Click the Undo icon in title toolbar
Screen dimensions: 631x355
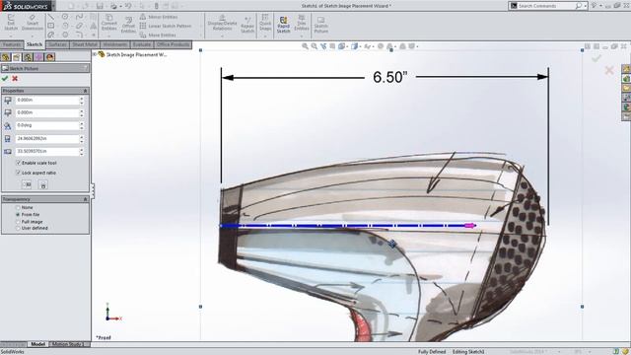pos(128,6)
